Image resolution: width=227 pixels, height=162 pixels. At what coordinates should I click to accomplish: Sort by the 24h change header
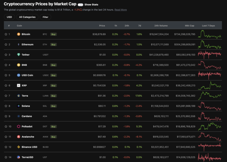pyautogui.click(x=127, y=26)
